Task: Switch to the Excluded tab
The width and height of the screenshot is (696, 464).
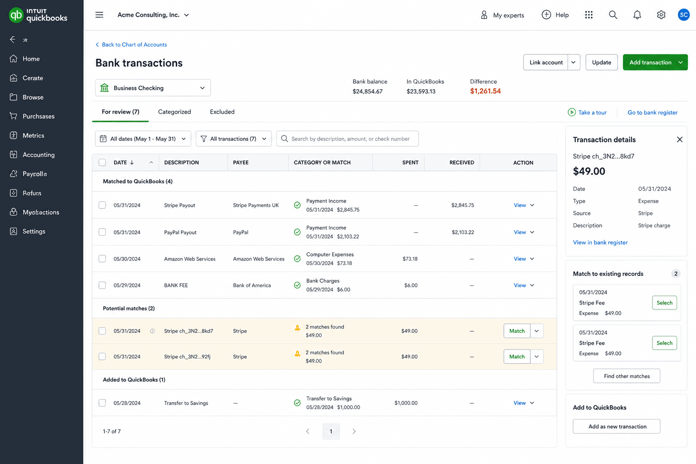Action: click(222, 112)
